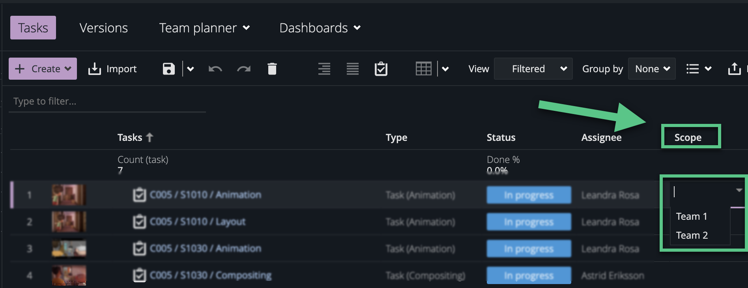Select task C005 / S1010 / Animation
Viewport: 748px width, 288px height.
(206, 195)
